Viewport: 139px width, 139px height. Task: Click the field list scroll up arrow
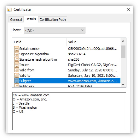point(123,41)
